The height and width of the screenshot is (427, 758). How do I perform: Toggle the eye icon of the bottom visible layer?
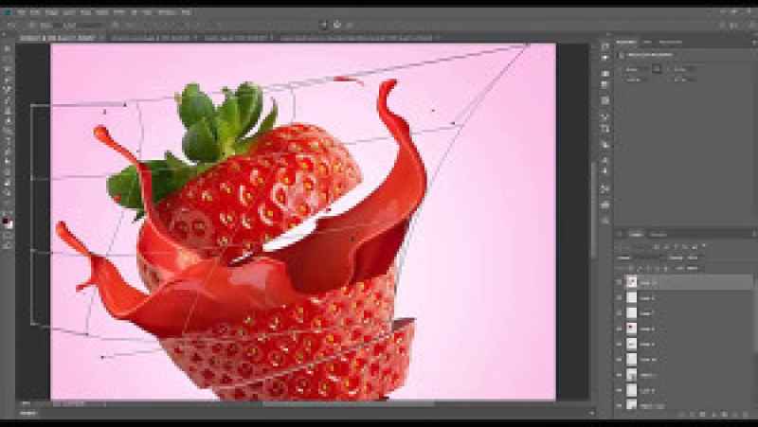coord(620,404)
